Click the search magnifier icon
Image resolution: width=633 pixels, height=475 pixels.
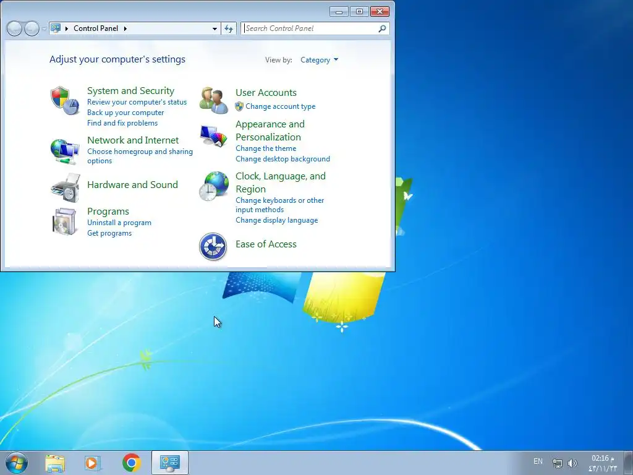[382, 28]
